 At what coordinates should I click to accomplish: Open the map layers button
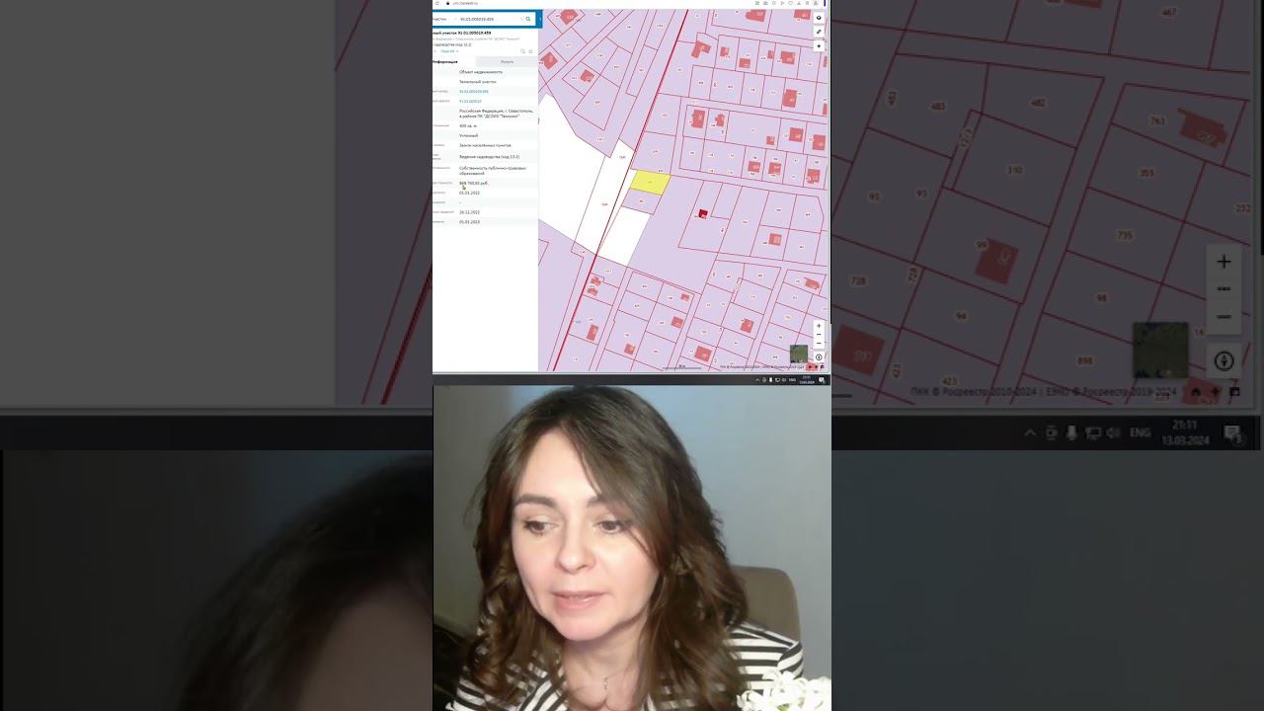coord(819,18)
